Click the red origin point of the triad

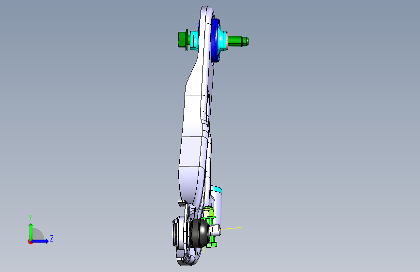30,242
